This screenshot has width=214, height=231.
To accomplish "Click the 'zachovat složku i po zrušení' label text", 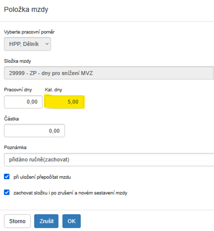I will [70, 192].
